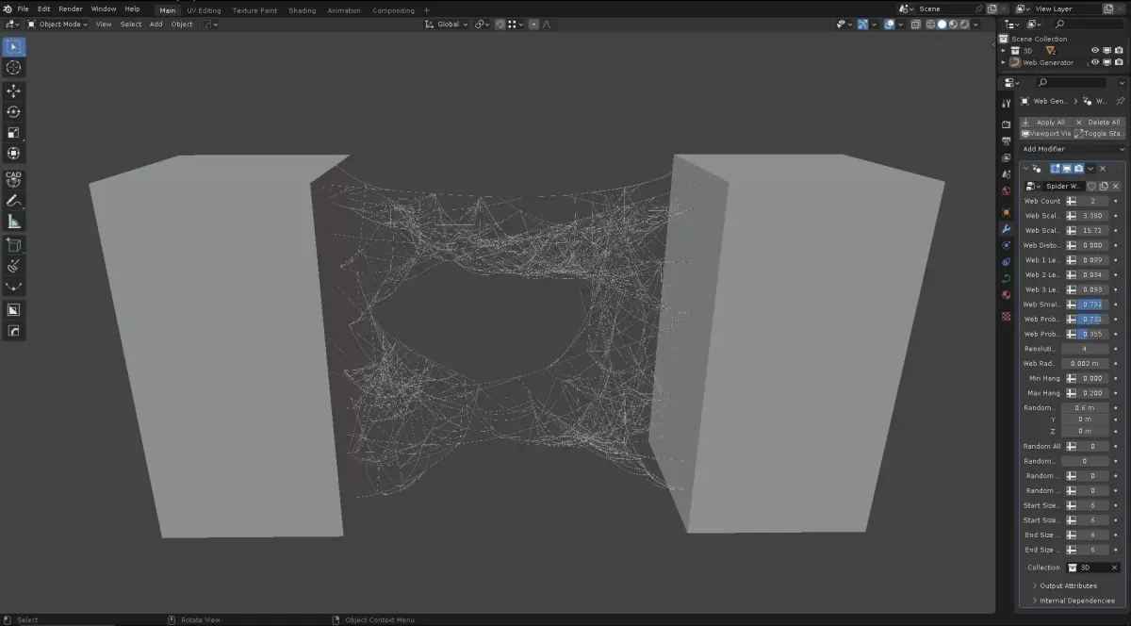
Task: Switch to Wireframe viewport shading
Action: 930,24
